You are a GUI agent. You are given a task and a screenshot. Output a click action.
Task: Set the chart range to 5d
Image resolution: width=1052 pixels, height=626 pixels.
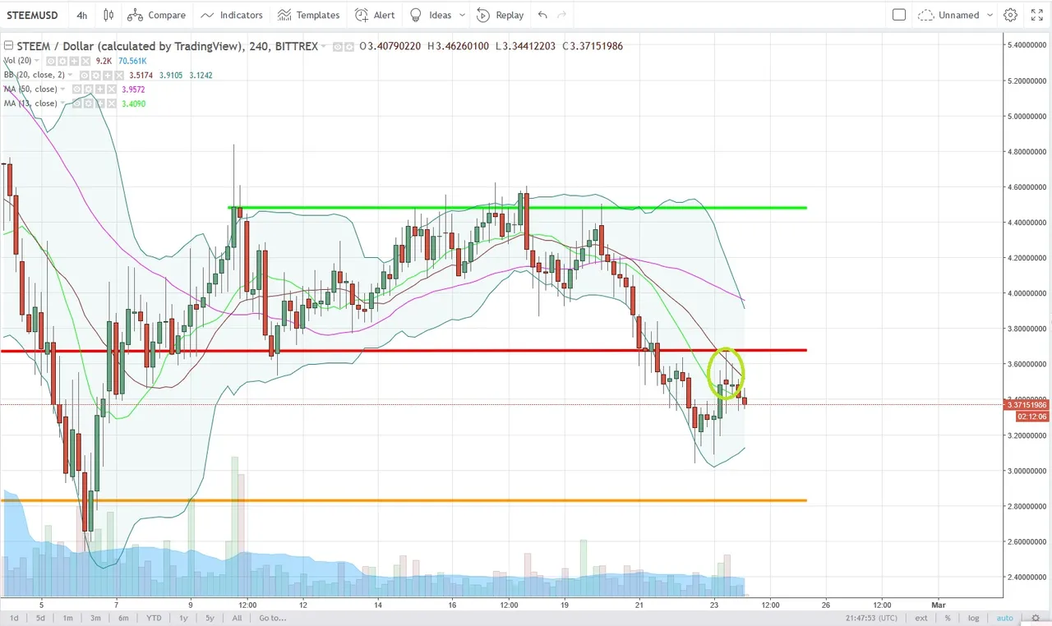tap(40, 618)
